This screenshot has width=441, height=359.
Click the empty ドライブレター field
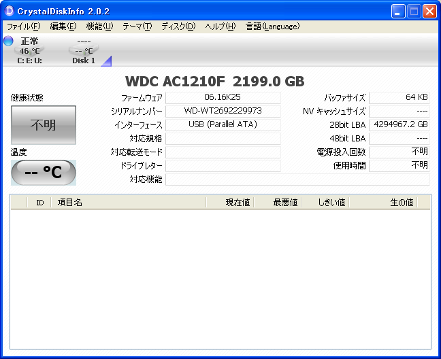[x=223, y=166]
